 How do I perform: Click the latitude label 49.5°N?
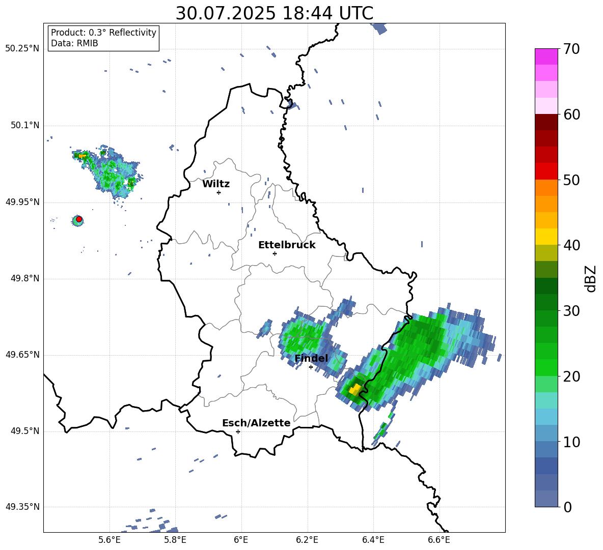tap(25, 431)
